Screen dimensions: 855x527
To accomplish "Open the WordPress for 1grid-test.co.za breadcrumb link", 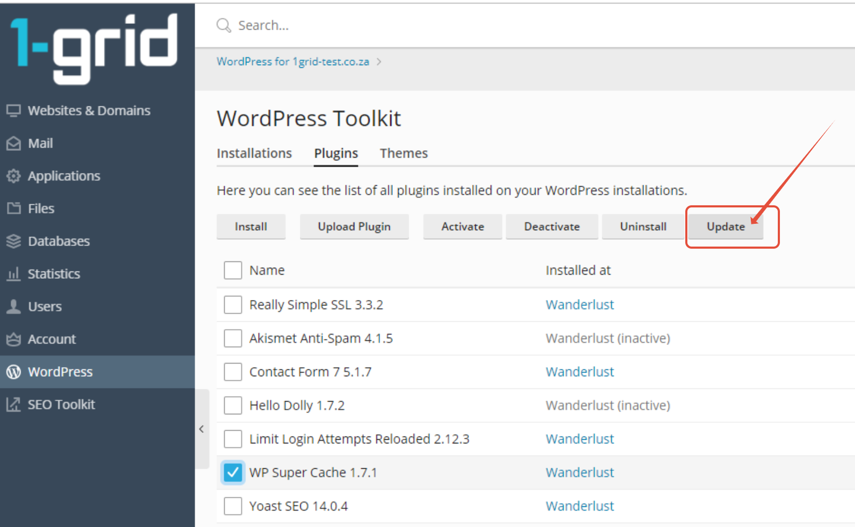I will (293, 62).
